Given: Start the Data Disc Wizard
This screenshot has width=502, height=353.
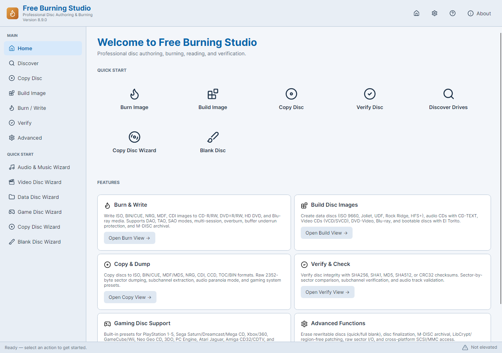Looking at the screenshot, I should pyautogui.click(x=43, y=197).
